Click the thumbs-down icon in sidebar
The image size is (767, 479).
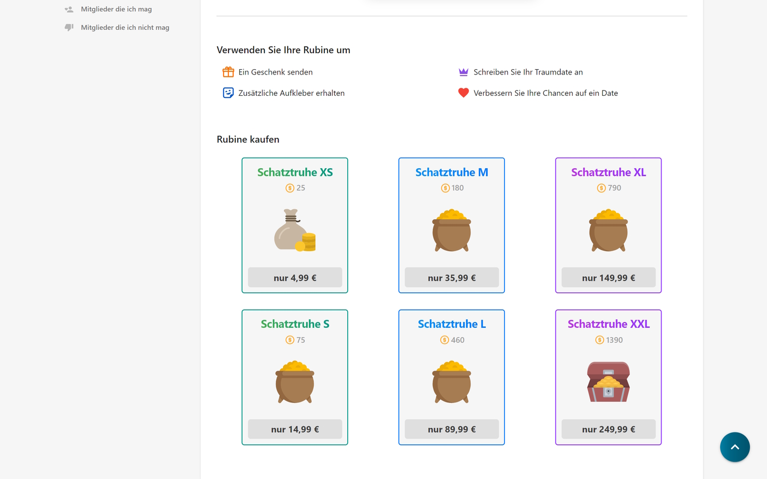pos(69,28)
